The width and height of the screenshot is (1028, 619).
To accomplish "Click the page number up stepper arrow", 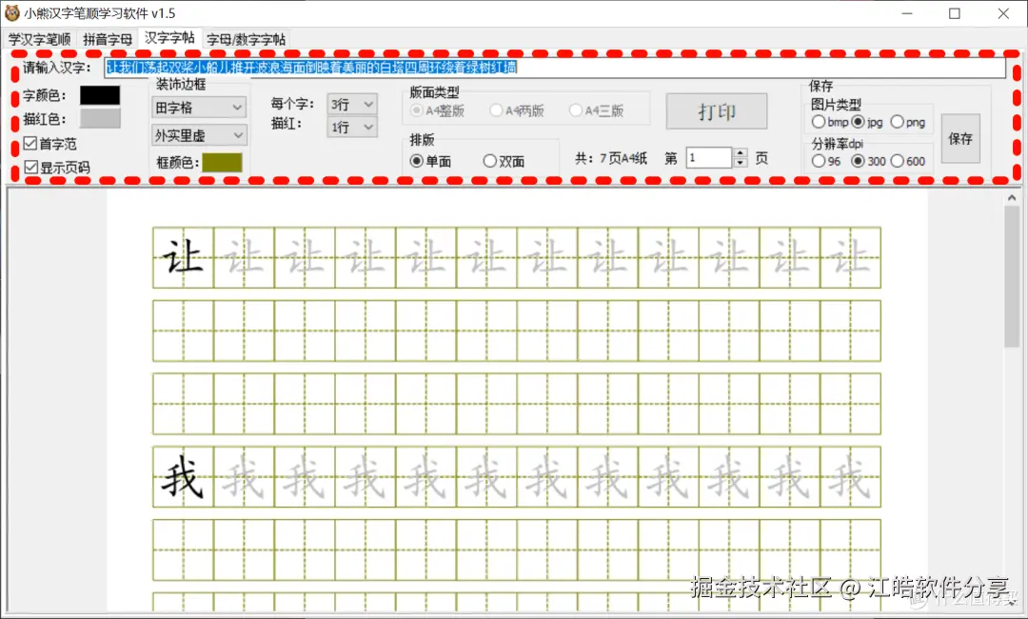I will [741, 151].
